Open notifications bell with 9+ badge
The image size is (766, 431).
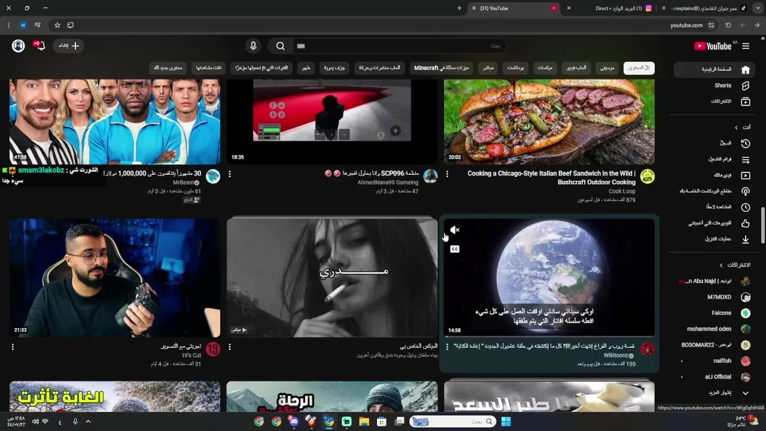[39, 46]
